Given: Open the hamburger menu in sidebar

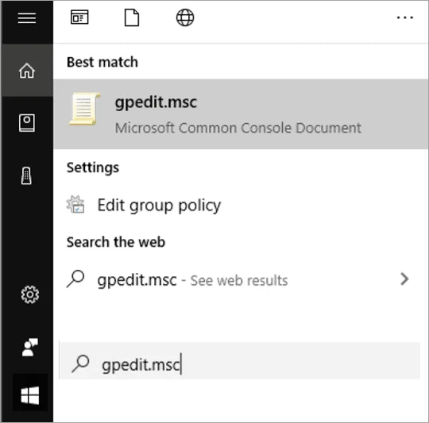Looking at the screenshot, I should [x=27, y=18].
